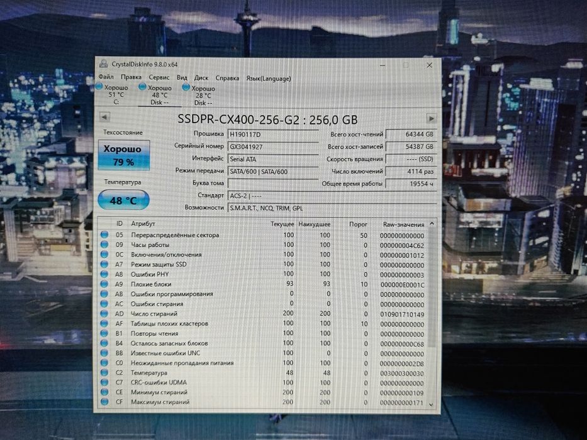Open the Язык(Language) menu
Screen dimensions: 587x440
pyautogui.click(x=269, y=79)
